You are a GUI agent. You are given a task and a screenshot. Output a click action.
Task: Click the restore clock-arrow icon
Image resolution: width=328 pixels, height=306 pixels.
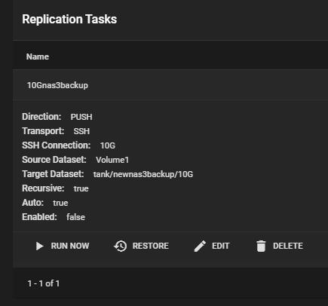(121, 246)
